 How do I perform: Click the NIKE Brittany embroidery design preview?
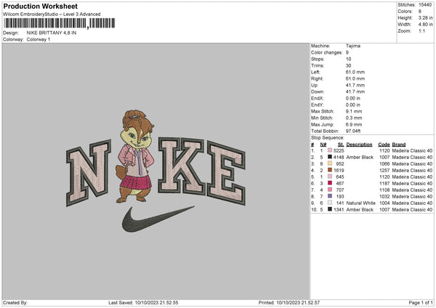coord(156,171)
